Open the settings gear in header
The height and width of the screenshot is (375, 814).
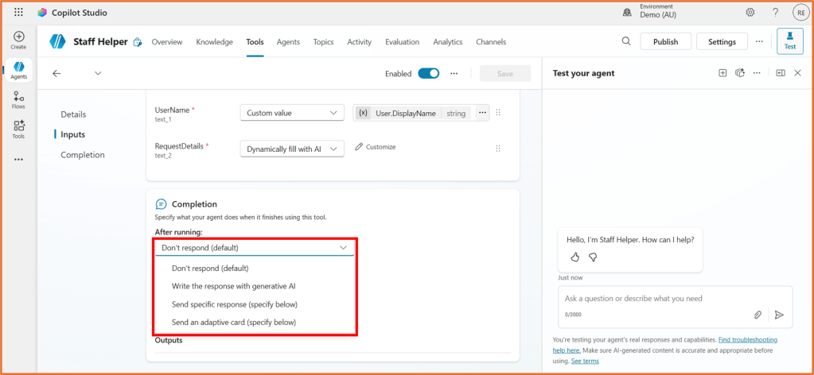pos(750,13)
